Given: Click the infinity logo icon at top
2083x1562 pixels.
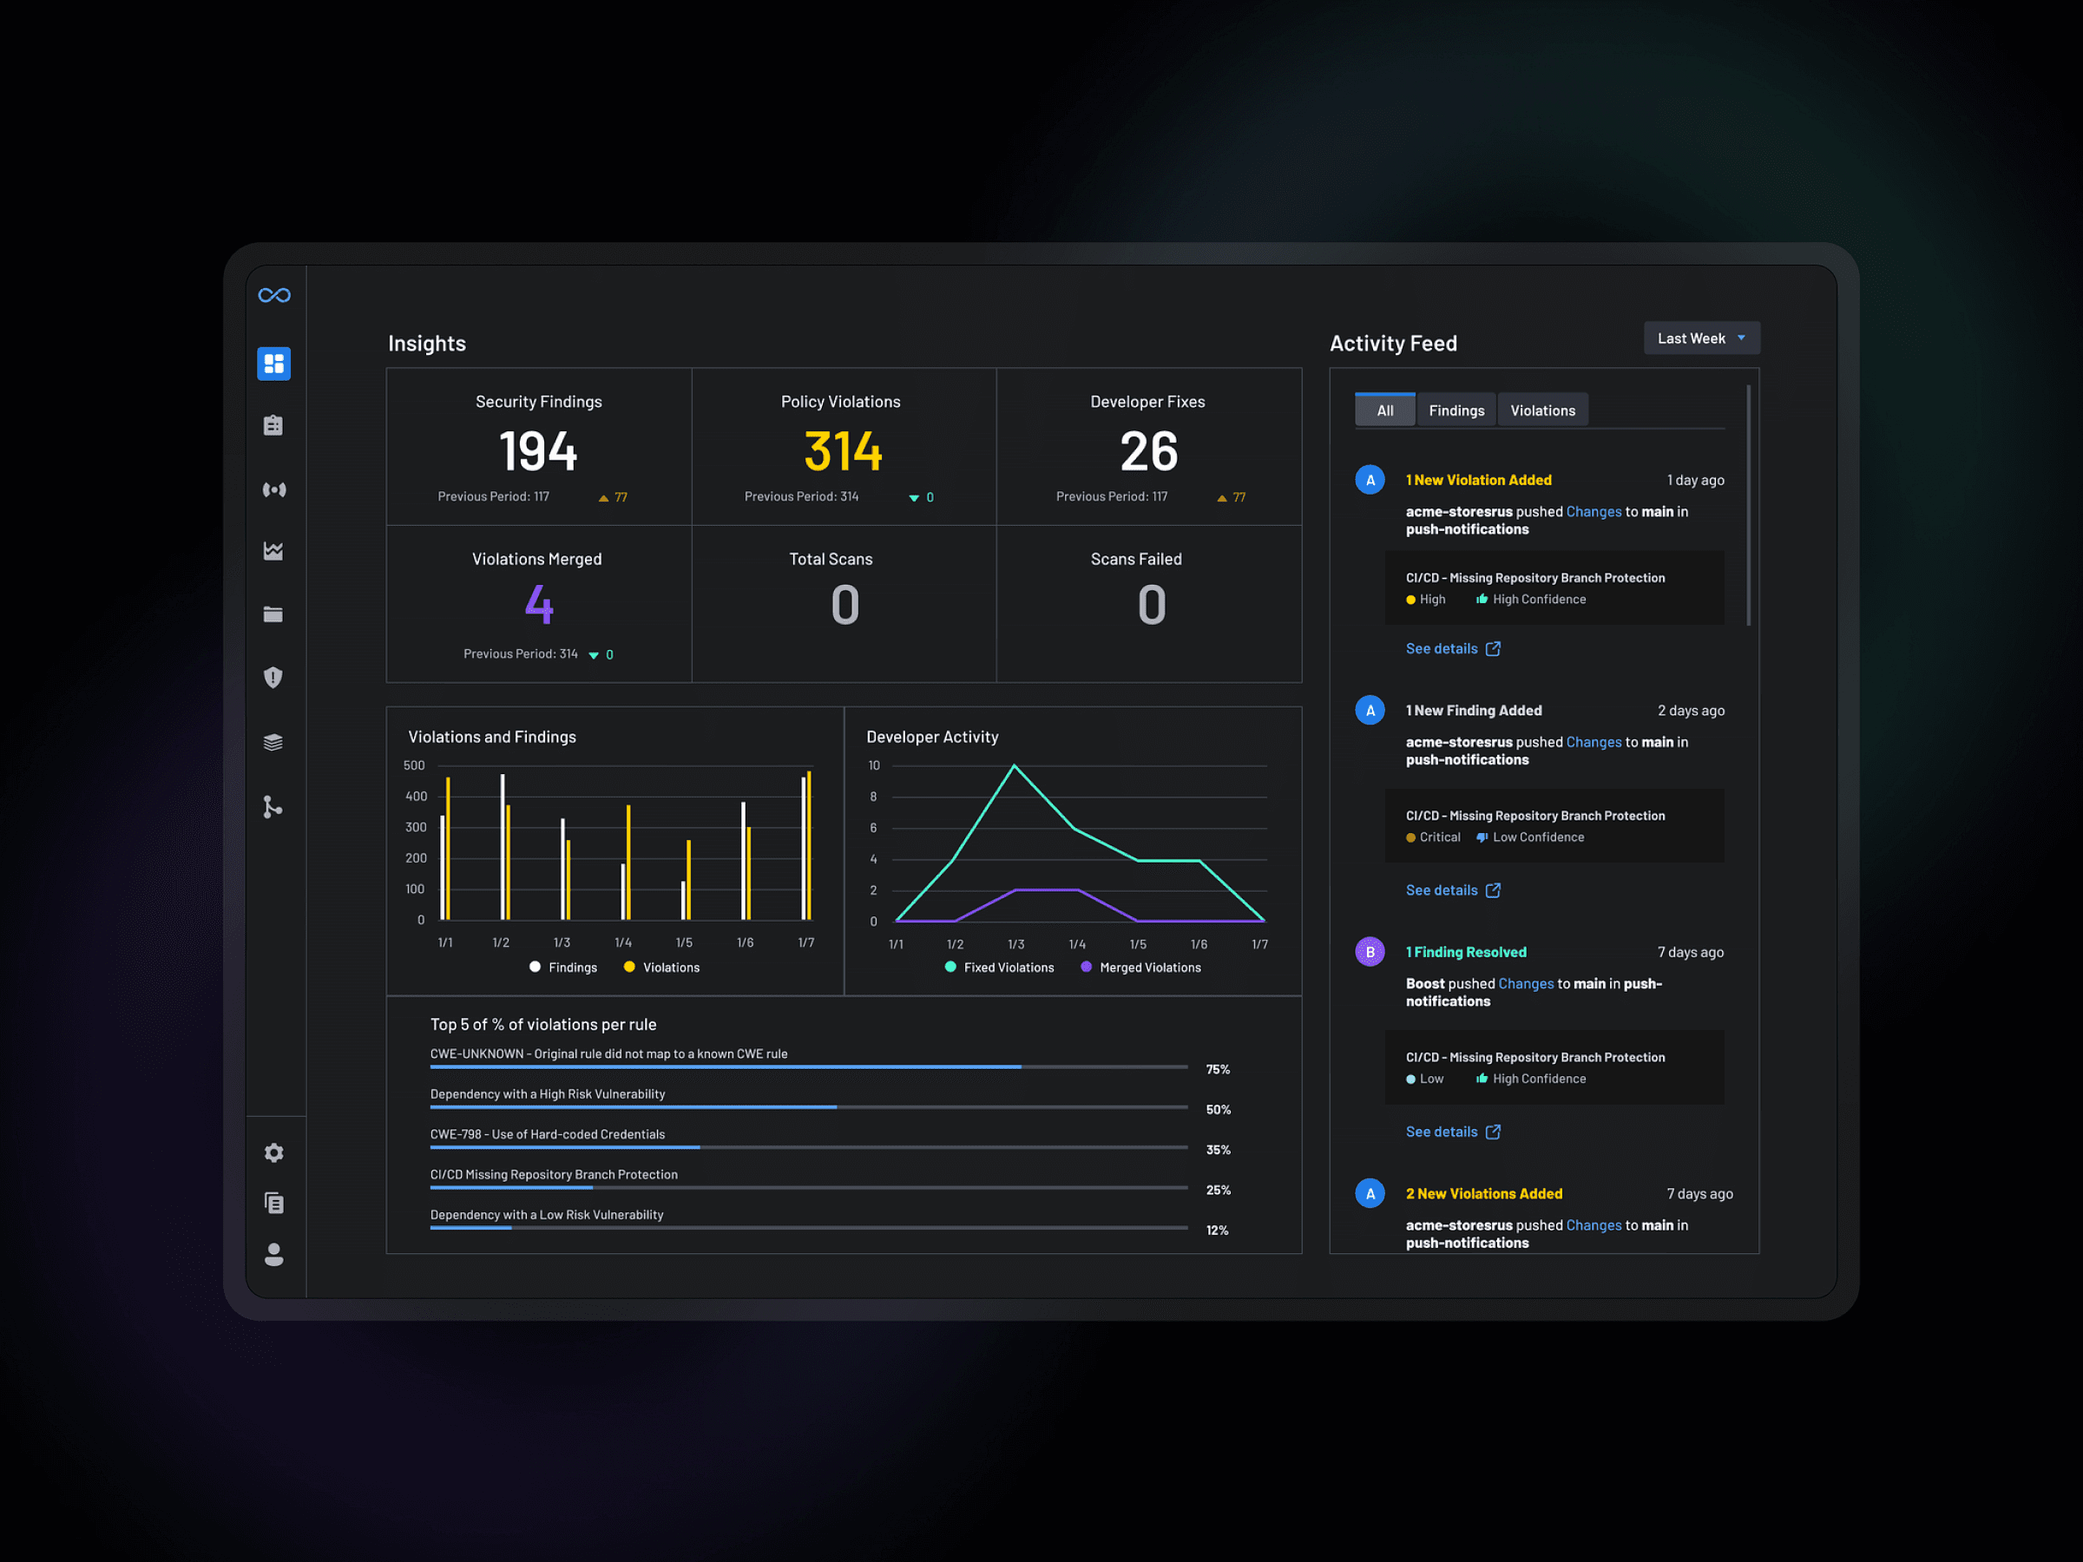Looking at the screenshot, I should click(x=274, y=295).
